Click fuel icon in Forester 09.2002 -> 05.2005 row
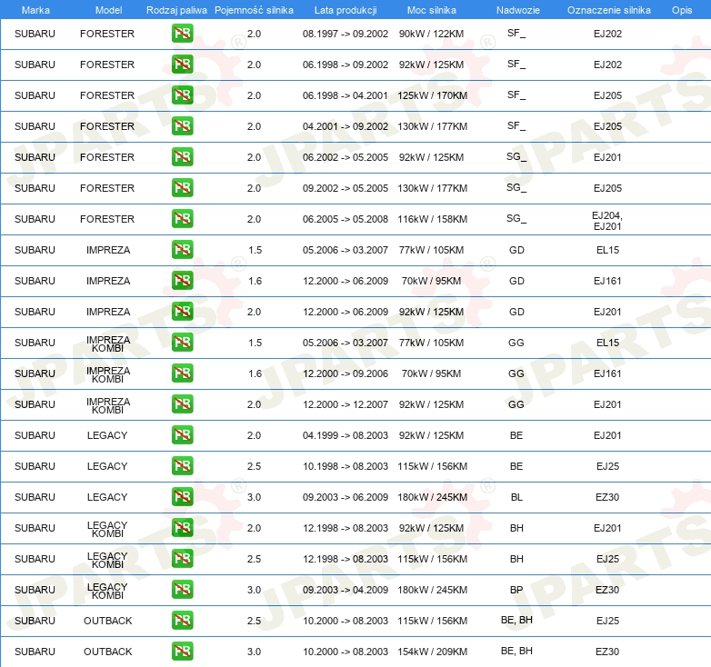The image size is (711, 667). coord(182,187)
